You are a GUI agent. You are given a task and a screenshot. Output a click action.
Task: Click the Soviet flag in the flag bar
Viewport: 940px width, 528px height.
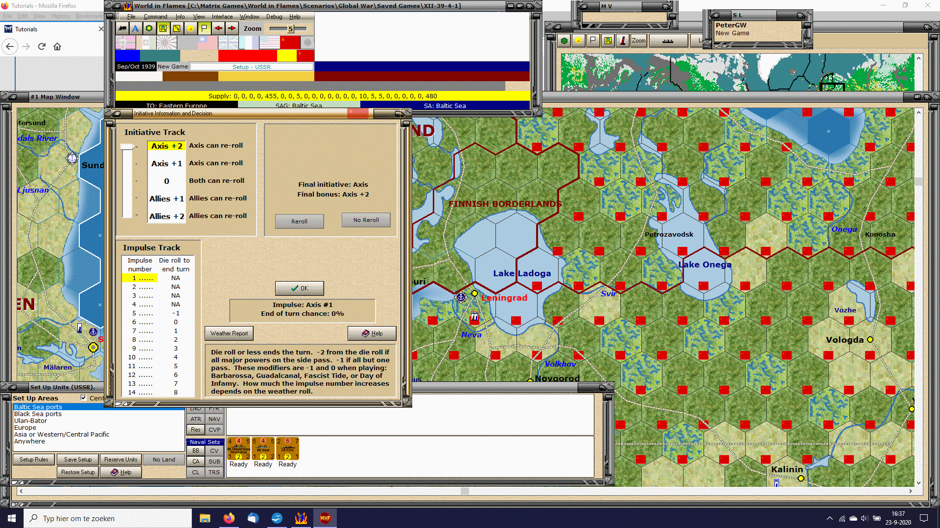pos(290,43)
